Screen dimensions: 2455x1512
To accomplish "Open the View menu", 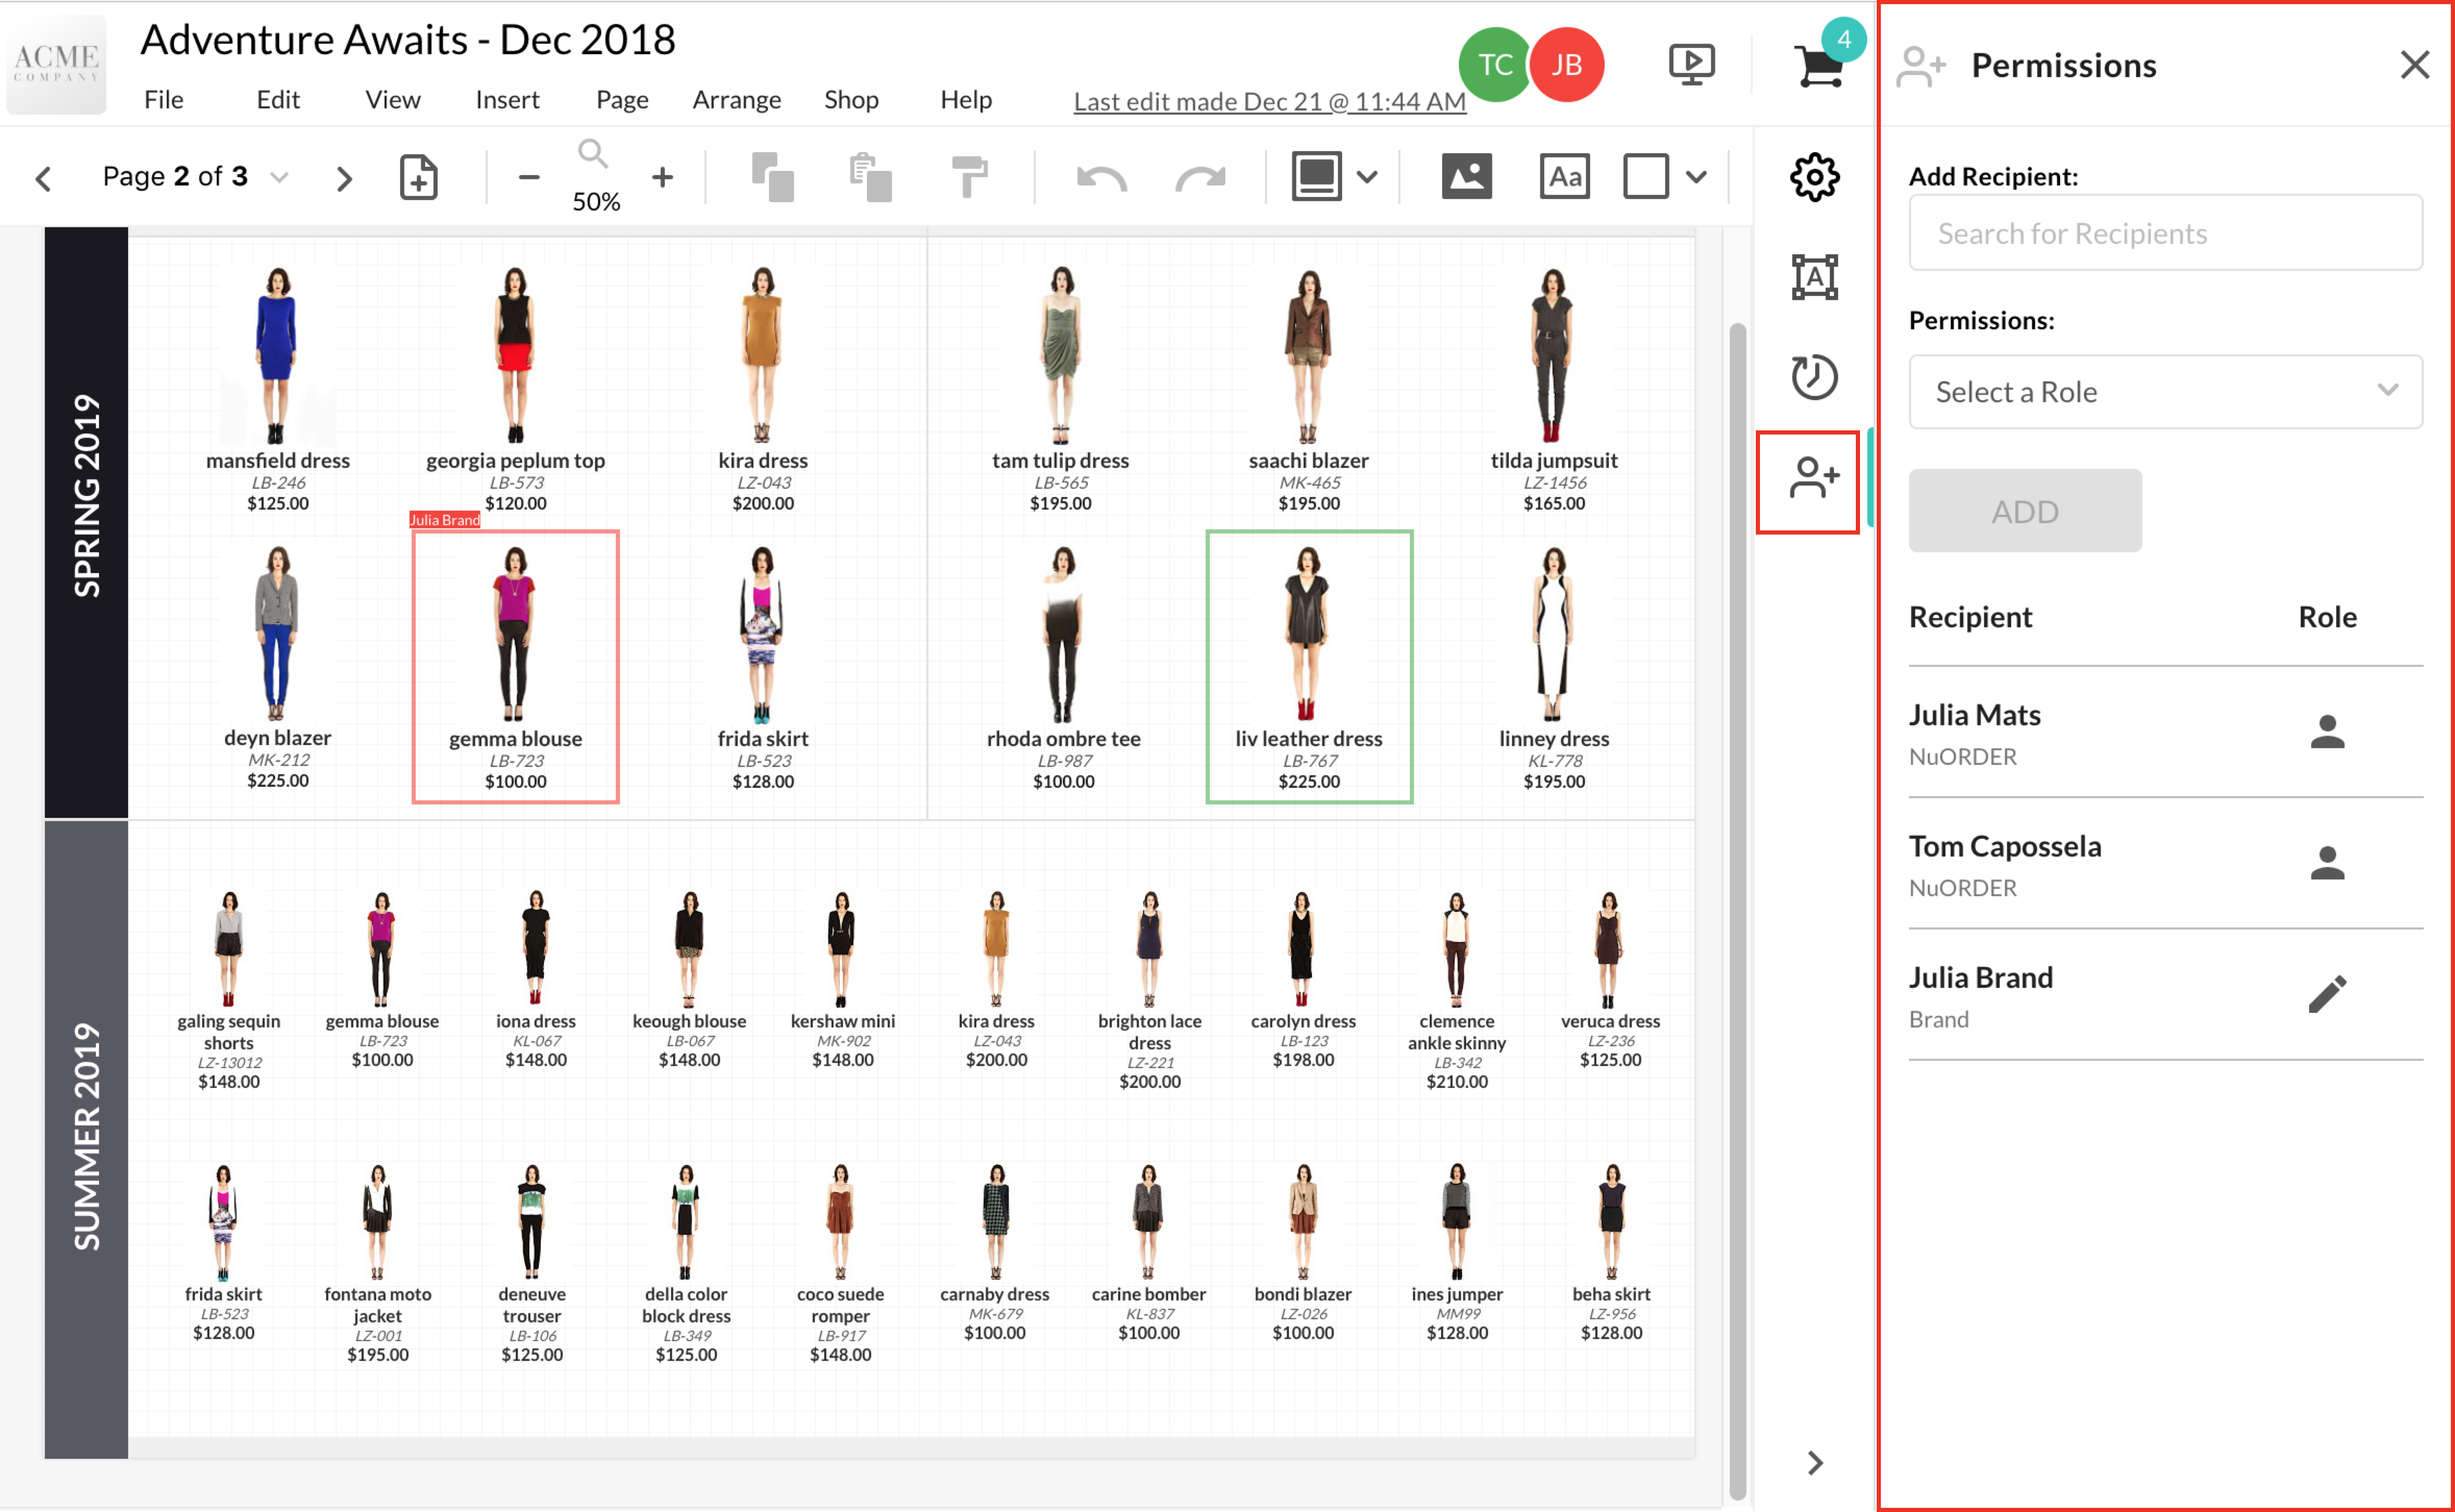I will [392, 100].
